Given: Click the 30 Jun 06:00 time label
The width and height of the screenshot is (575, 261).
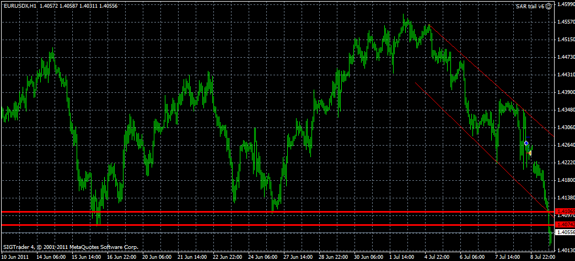Looking at the screenshot, I should click(x=369, y=257).
